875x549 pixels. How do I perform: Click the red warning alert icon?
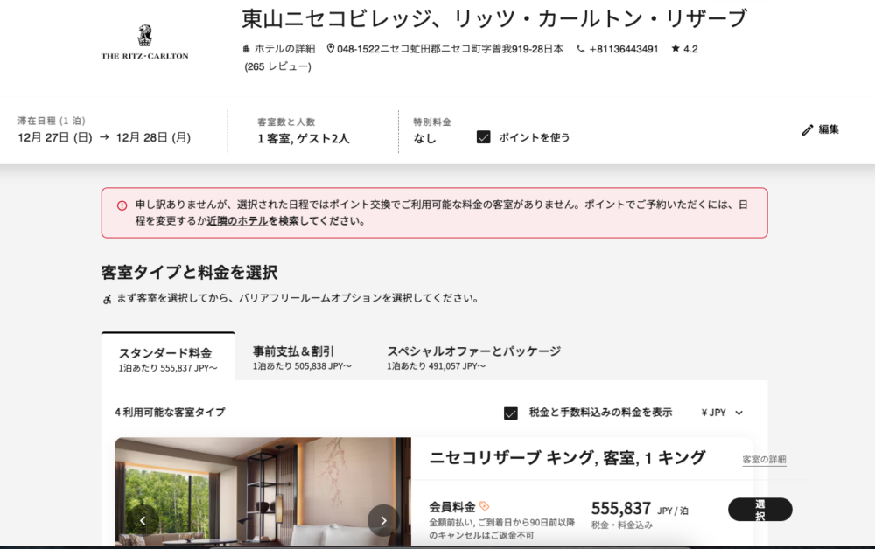[x=122, y=205]
